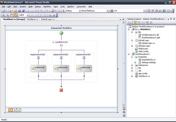Open the zoom level 100% dropdown
176x122 pixels.
pyautogui.click(x=28, y=15)
